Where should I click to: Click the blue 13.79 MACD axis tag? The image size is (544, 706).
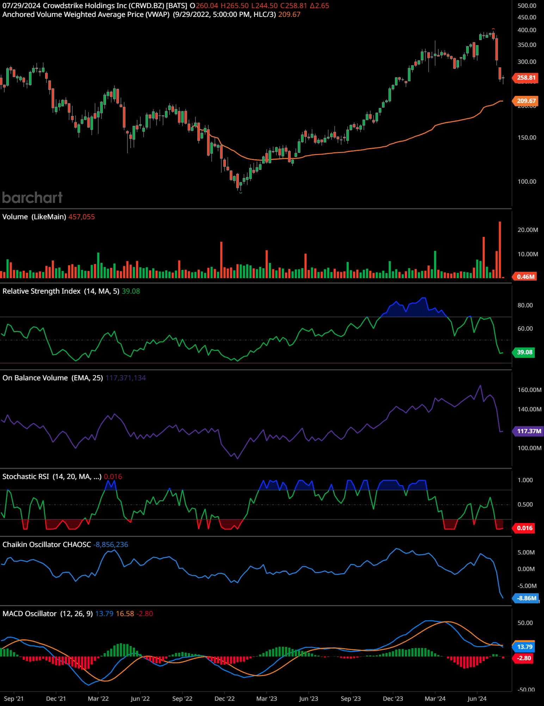pos(524,647)
